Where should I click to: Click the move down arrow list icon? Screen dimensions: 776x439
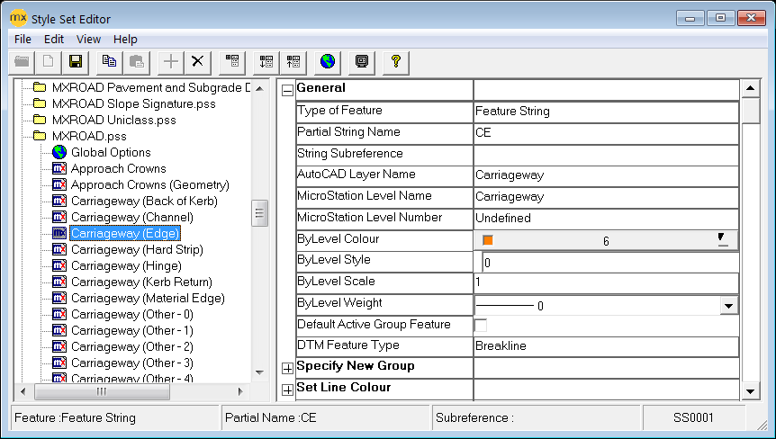[266, 62]
